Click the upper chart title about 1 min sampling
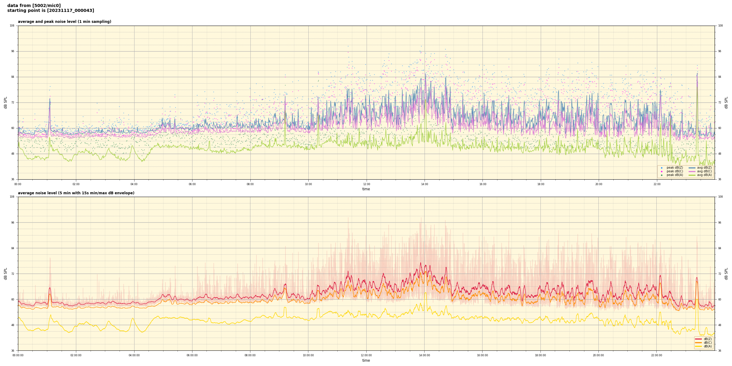The image size is (732, 366). coord(64,22)
